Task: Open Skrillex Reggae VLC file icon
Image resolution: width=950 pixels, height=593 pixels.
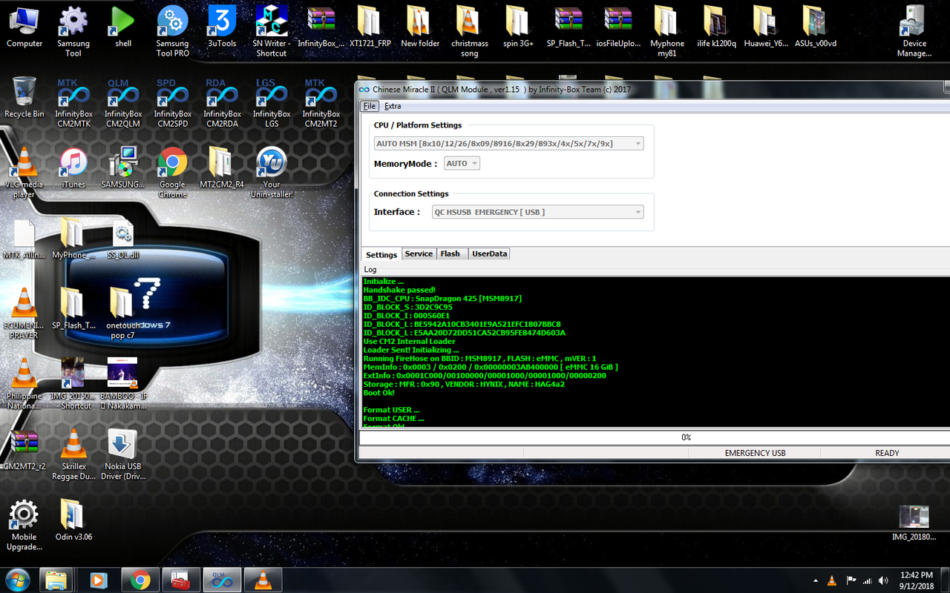Action: point(73,454)
